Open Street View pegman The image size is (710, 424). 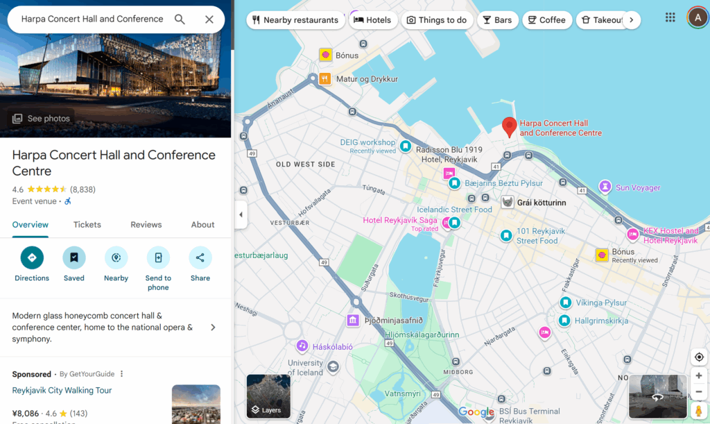[699, 410]
